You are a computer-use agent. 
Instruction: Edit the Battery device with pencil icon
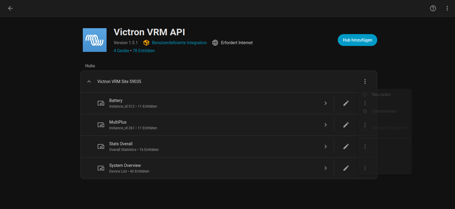point(346,103)
